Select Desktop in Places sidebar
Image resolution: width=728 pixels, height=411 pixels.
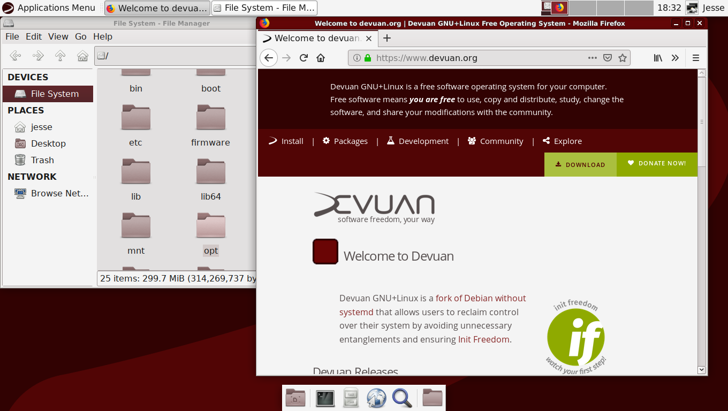[x=48, y=143]
